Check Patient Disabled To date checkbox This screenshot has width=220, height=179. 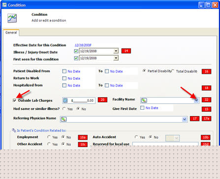coord(107,71)
